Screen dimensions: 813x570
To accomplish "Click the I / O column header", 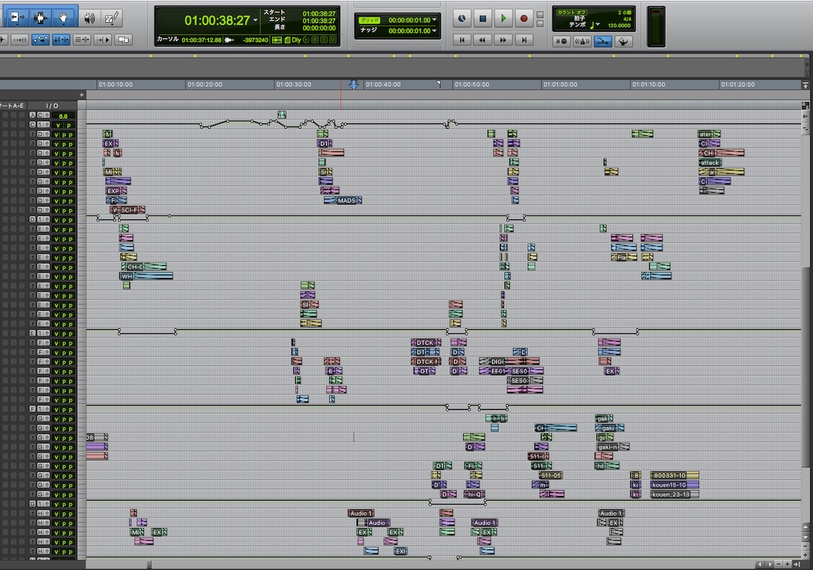I will tap(52, 105).
